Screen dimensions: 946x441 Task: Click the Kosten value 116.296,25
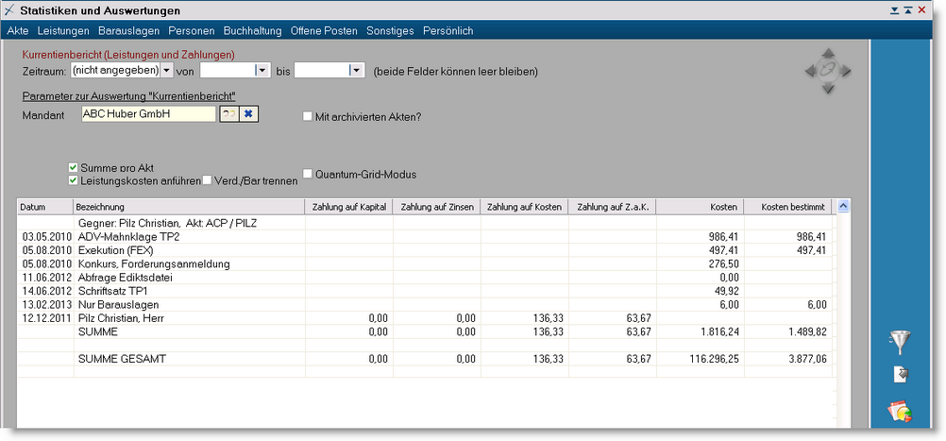(714, 359)
